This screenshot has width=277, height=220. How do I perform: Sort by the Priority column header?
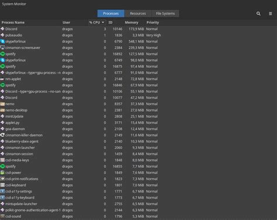tap(153, 22)
